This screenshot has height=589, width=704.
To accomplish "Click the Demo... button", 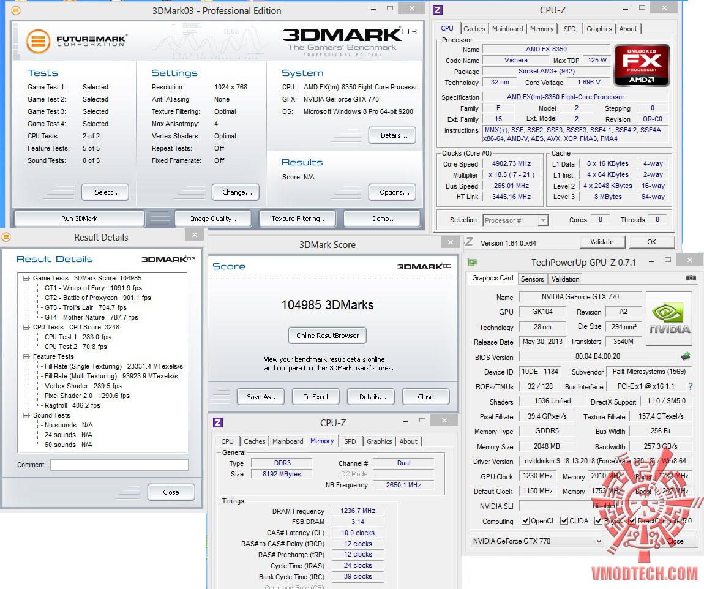I will (381, 219).
